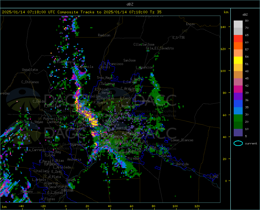Click the TUNUYAN city label

(67, 190)
